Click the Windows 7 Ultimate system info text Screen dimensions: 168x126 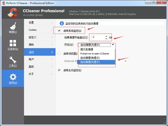(84, 11)
